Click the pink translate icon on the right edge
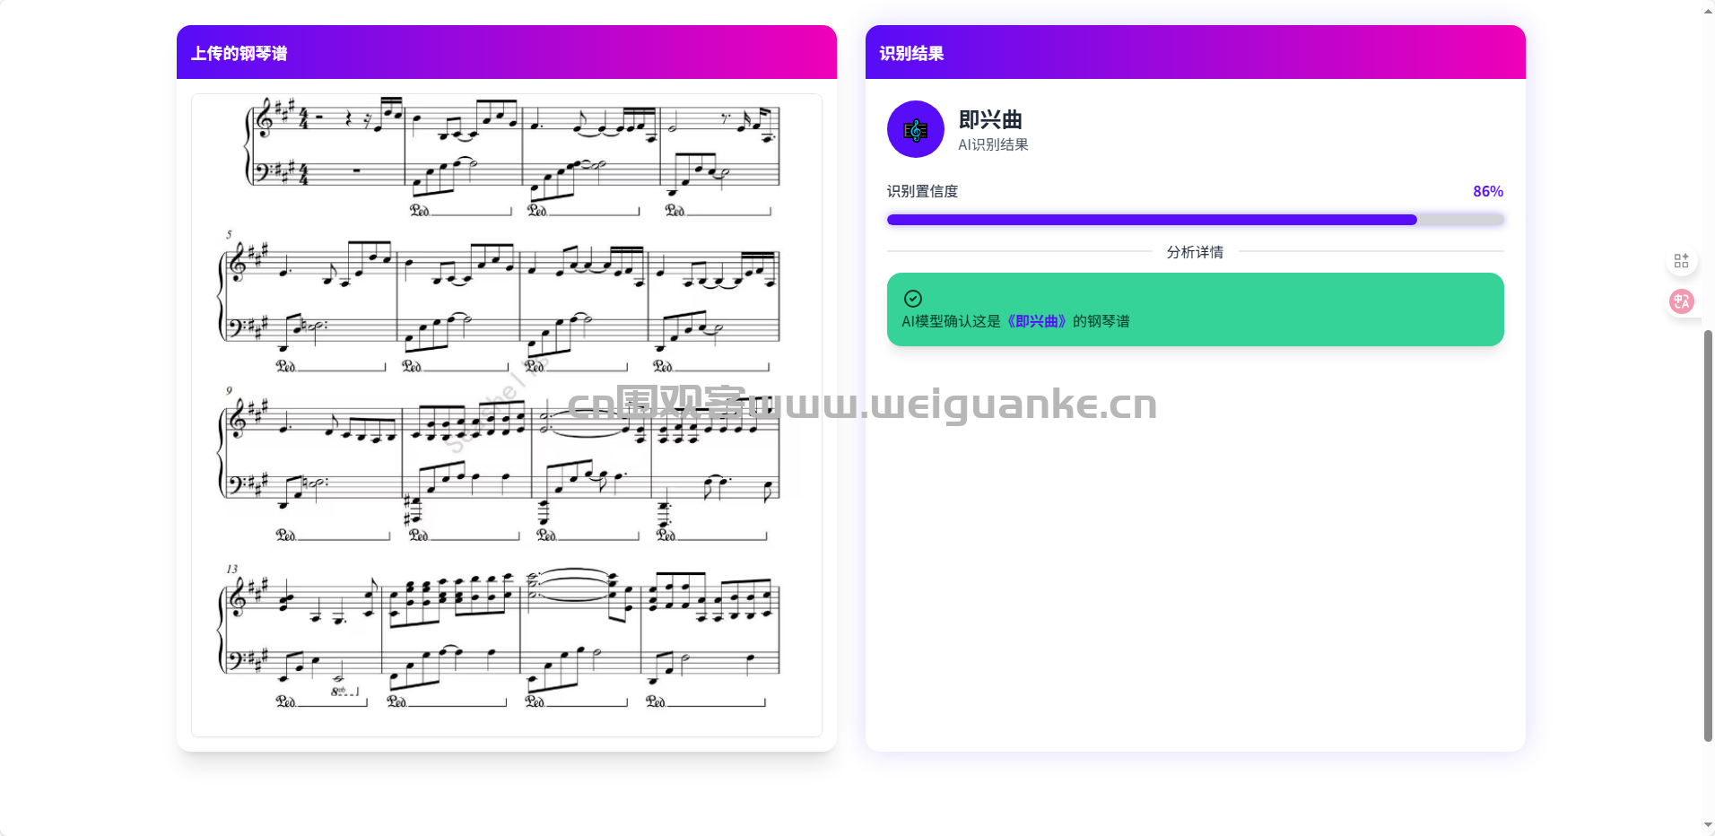Image resolution: width=1715 pixels, height=836 pixels. (1681, 301)
